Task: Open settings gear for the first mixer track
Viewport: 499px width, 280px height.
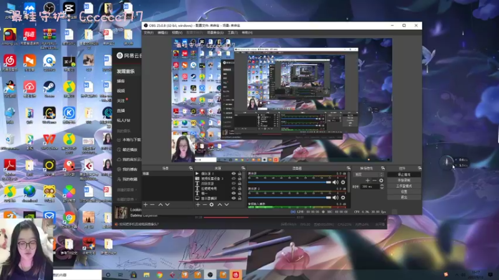Action: (343, 182)
